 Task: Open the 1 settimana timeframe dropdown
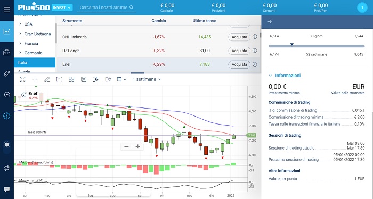(x=147, y=79)
